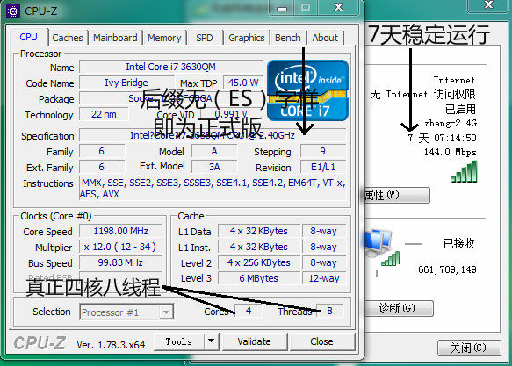Click the Level 3 cache value 6 MBytes
Image resolution: width=512 pixels, height=366 pixels.
click(x=259, y=278)
